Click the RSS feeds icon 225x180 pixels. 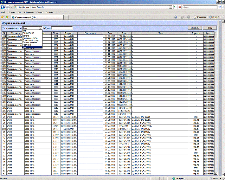point(182,17)
